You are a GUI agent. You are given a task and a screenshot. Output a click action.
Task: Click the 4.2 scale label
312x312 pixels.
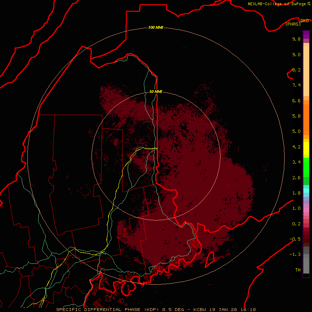[296, 147]
